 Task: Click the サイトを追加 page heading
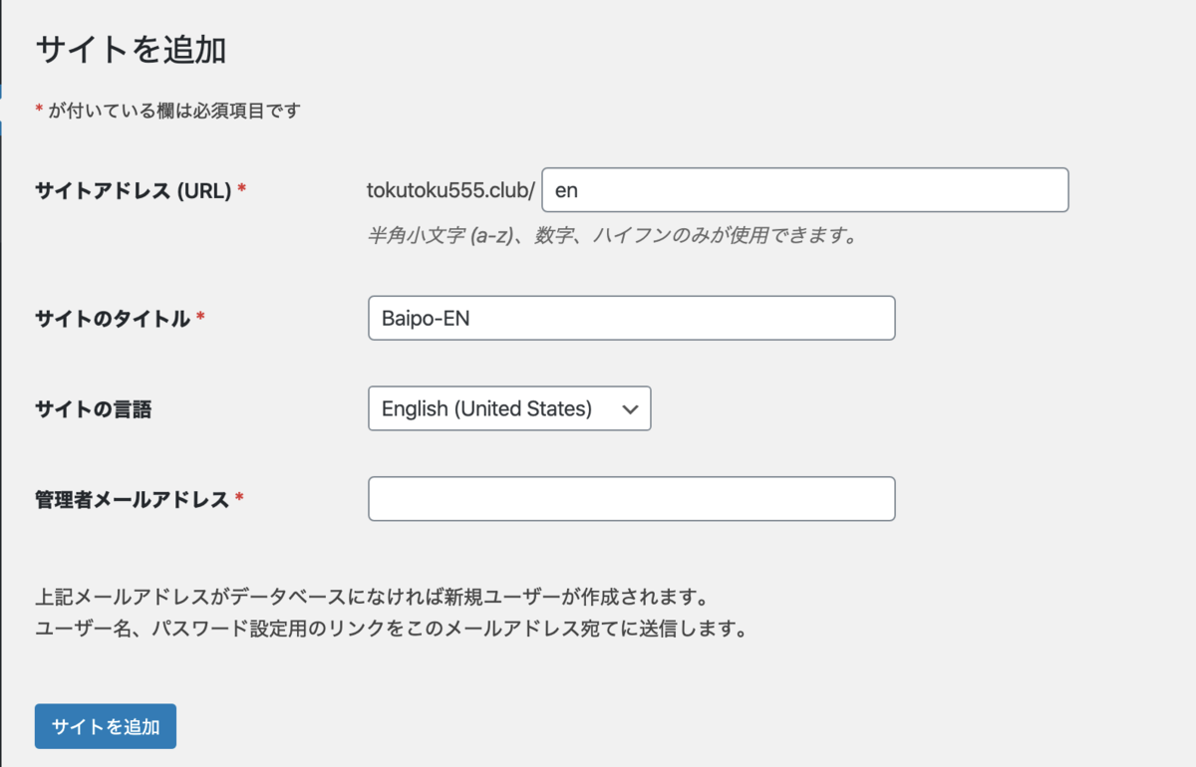click(x=131, y=49)
